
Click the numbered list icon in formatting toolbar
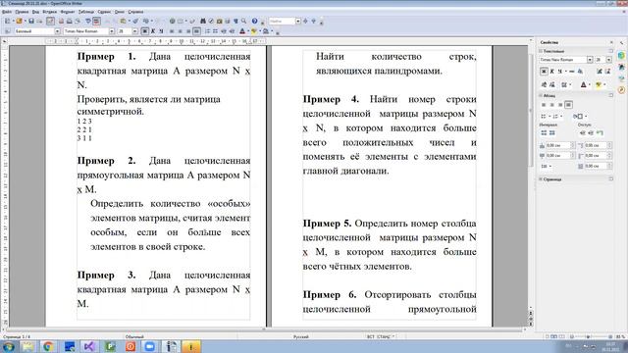[x=207, y=30]
